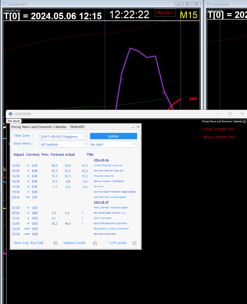Click the USDCHF,M1 window title icon
This screenshot has height=304, width=247.
pos(11,114)
